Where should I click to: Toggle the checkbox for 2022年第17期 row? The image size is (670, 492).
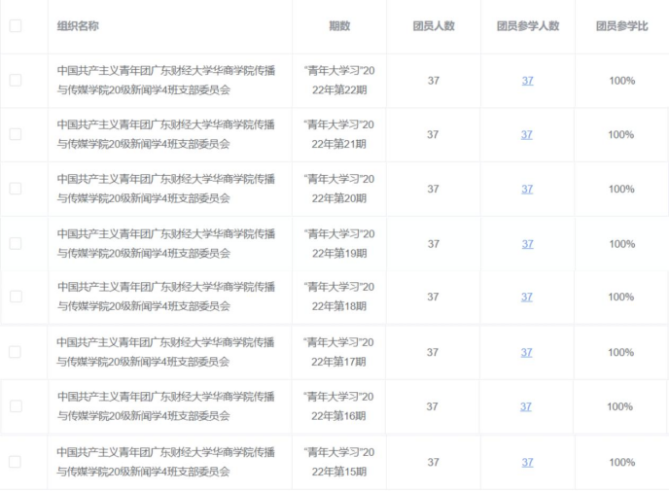tap(16, 352)
